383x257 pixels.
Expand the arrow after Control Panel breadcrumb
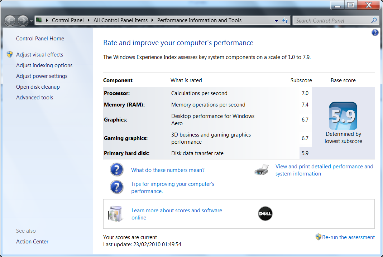click(88, 20)
